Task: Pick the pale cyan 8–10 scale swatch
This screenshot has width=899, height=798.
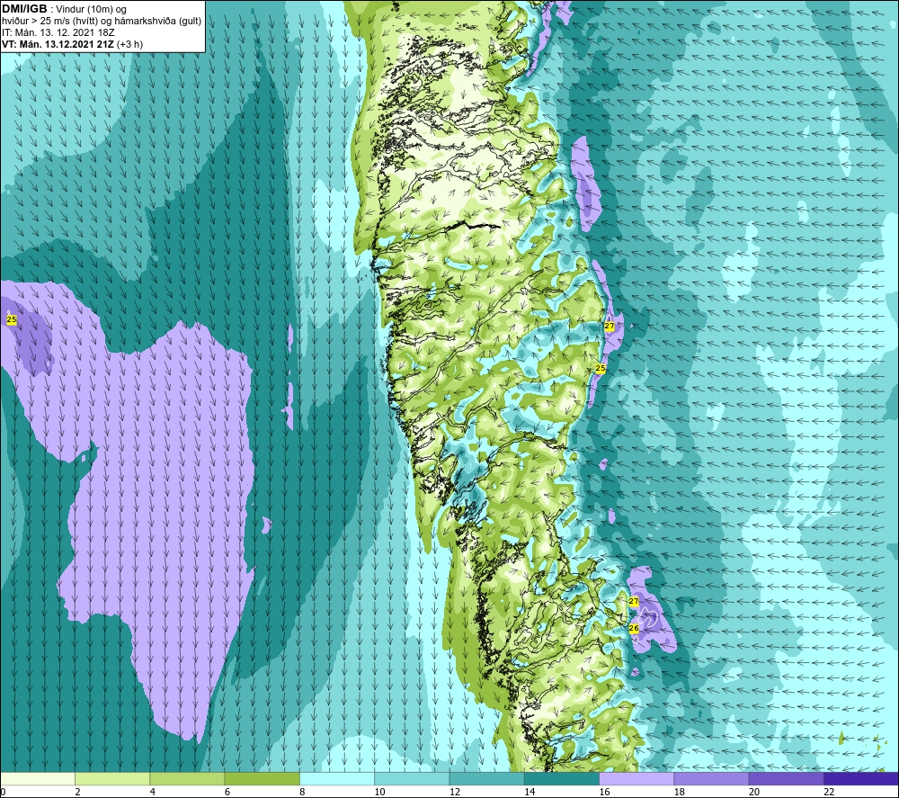Action: pyautogui.click(x=337, y=778)
